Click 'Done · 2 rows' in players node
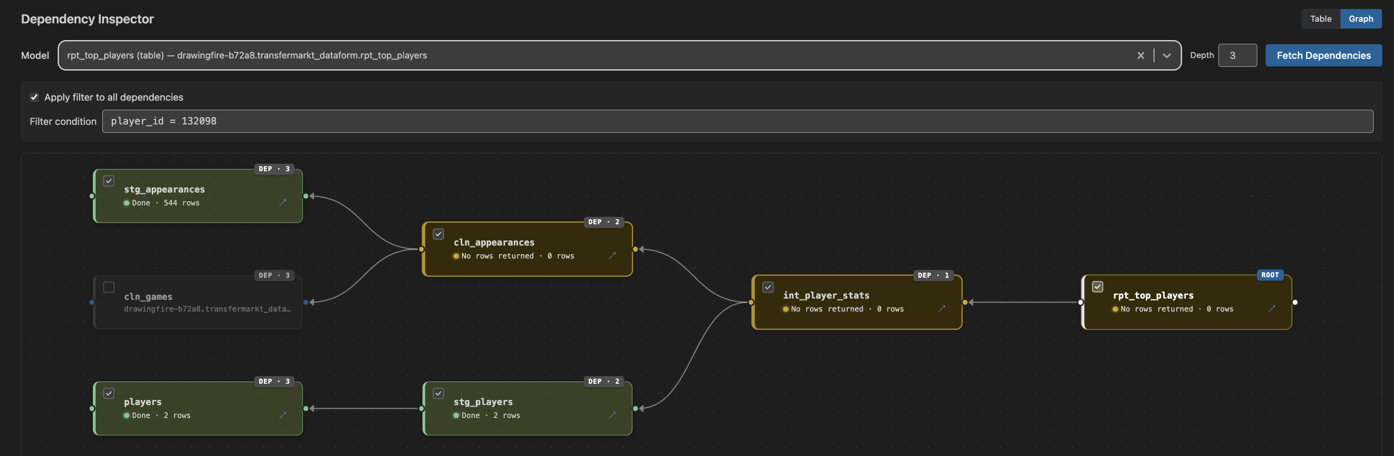The height and width of the screenshot is (456, 1394). pos(161,415)
